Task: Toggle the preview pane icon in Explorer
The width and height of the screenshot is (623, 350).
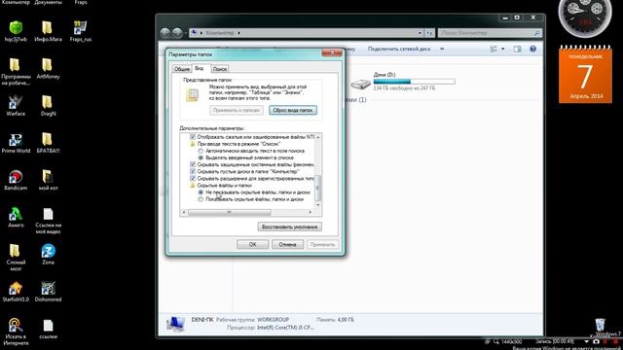Action: coord(517,49)
